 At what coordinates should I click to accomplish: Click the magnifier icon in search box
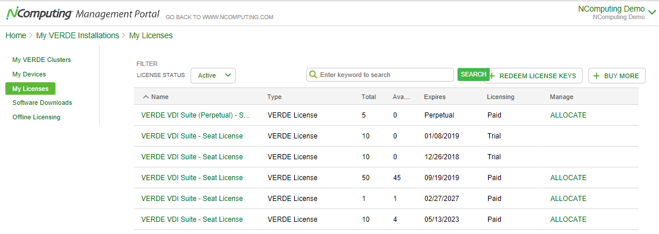[x=313, y=75]
